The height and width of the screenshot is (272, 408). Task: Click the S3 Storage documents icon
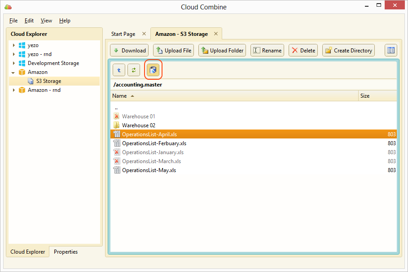click(x=31, y=81)
